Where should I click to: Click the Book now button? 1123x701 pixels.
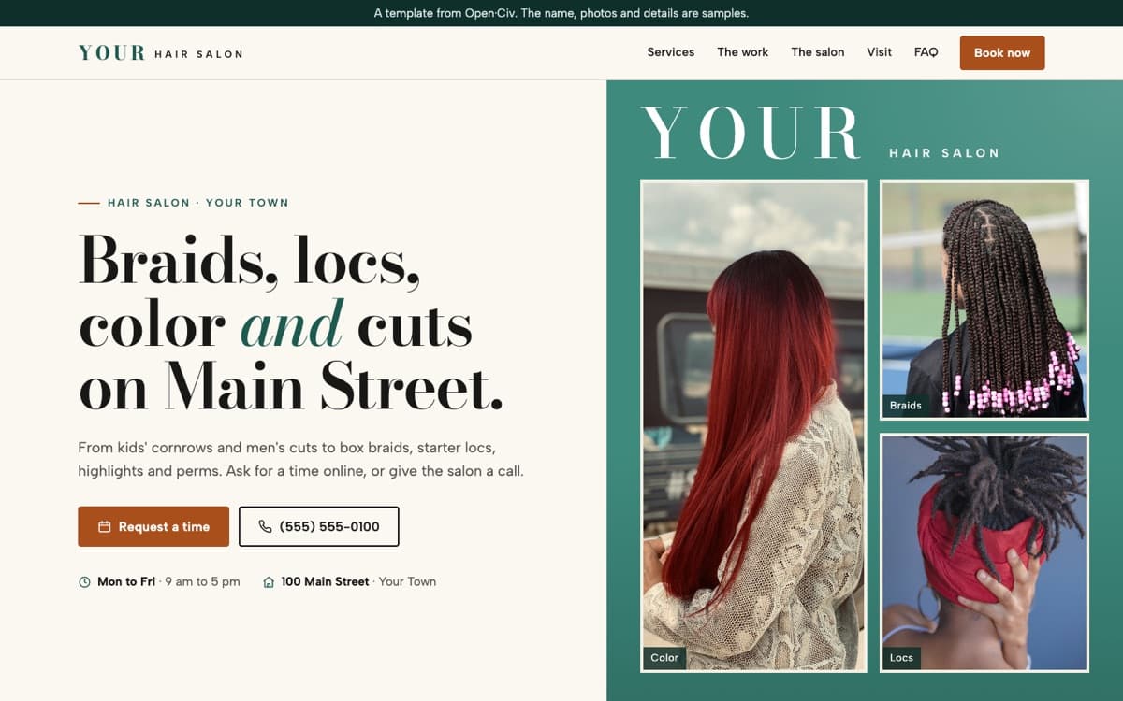1002,53
